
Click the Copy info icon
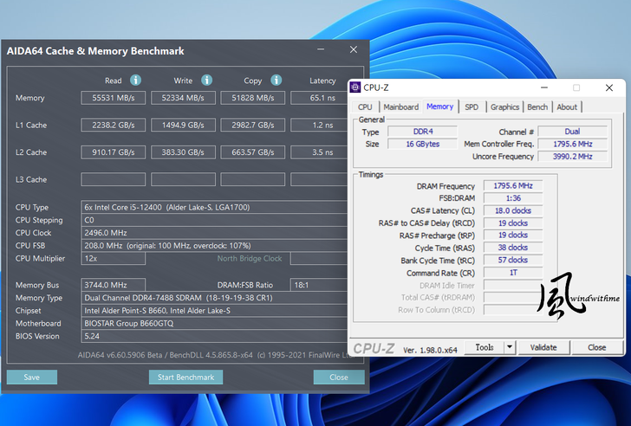[276, 81]
